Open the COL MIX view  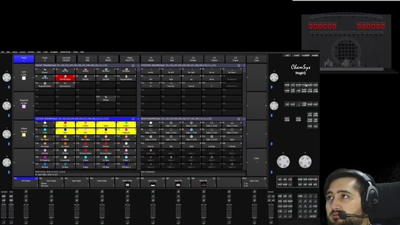tap(87, 59)
